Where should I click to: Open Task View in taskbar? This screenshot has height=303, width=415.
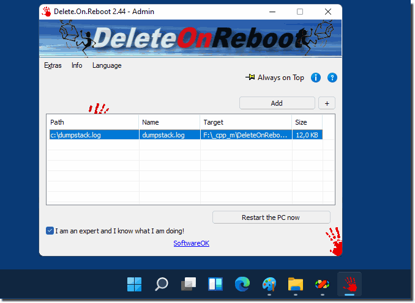pyautogui.click(x=189, y=284)
